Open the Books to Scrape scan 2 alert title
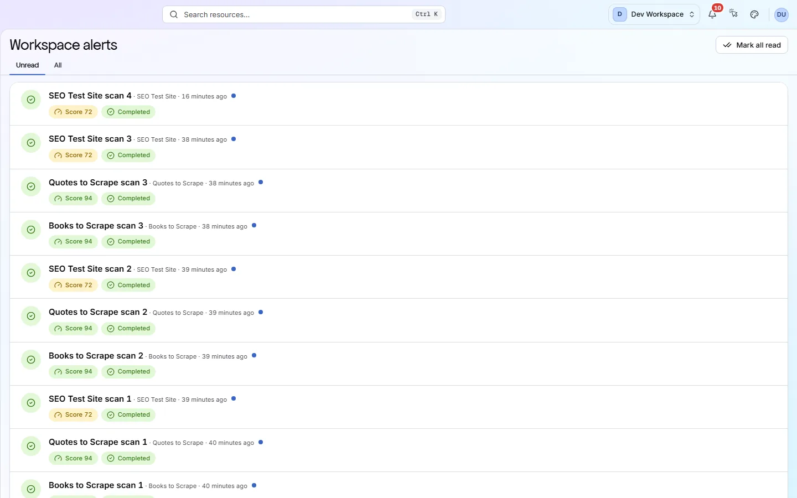Screen dimensions: 797x498 click(96, 356)
